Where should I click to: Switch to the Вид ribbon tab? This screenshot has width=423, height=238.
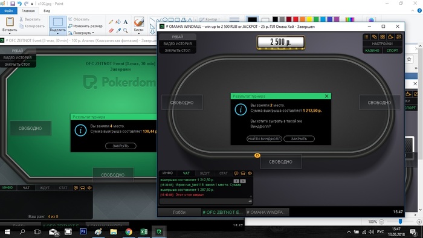(47, 11)
